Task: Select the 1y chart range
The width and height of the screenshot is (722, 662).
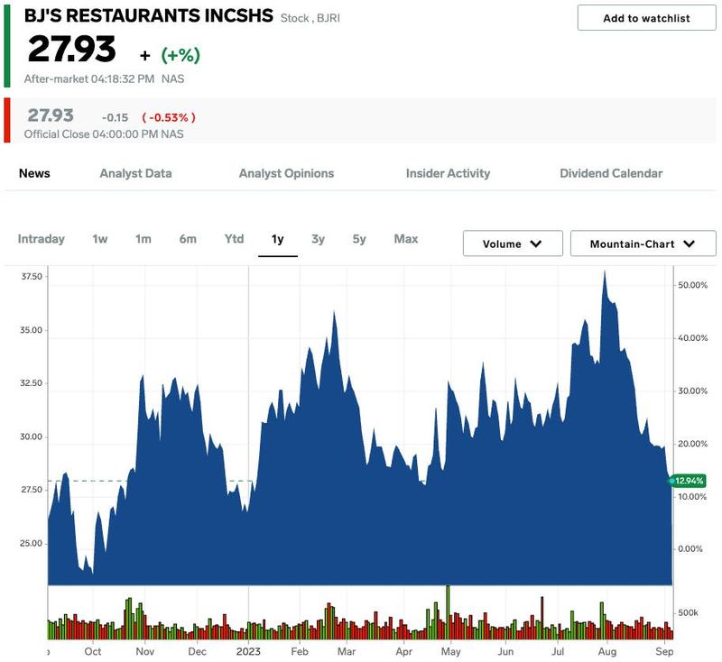Action: (x=278, y=239)
